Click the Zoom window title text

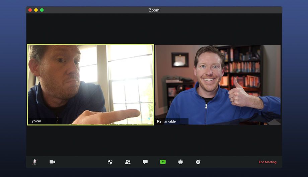[x=154, y=10]
